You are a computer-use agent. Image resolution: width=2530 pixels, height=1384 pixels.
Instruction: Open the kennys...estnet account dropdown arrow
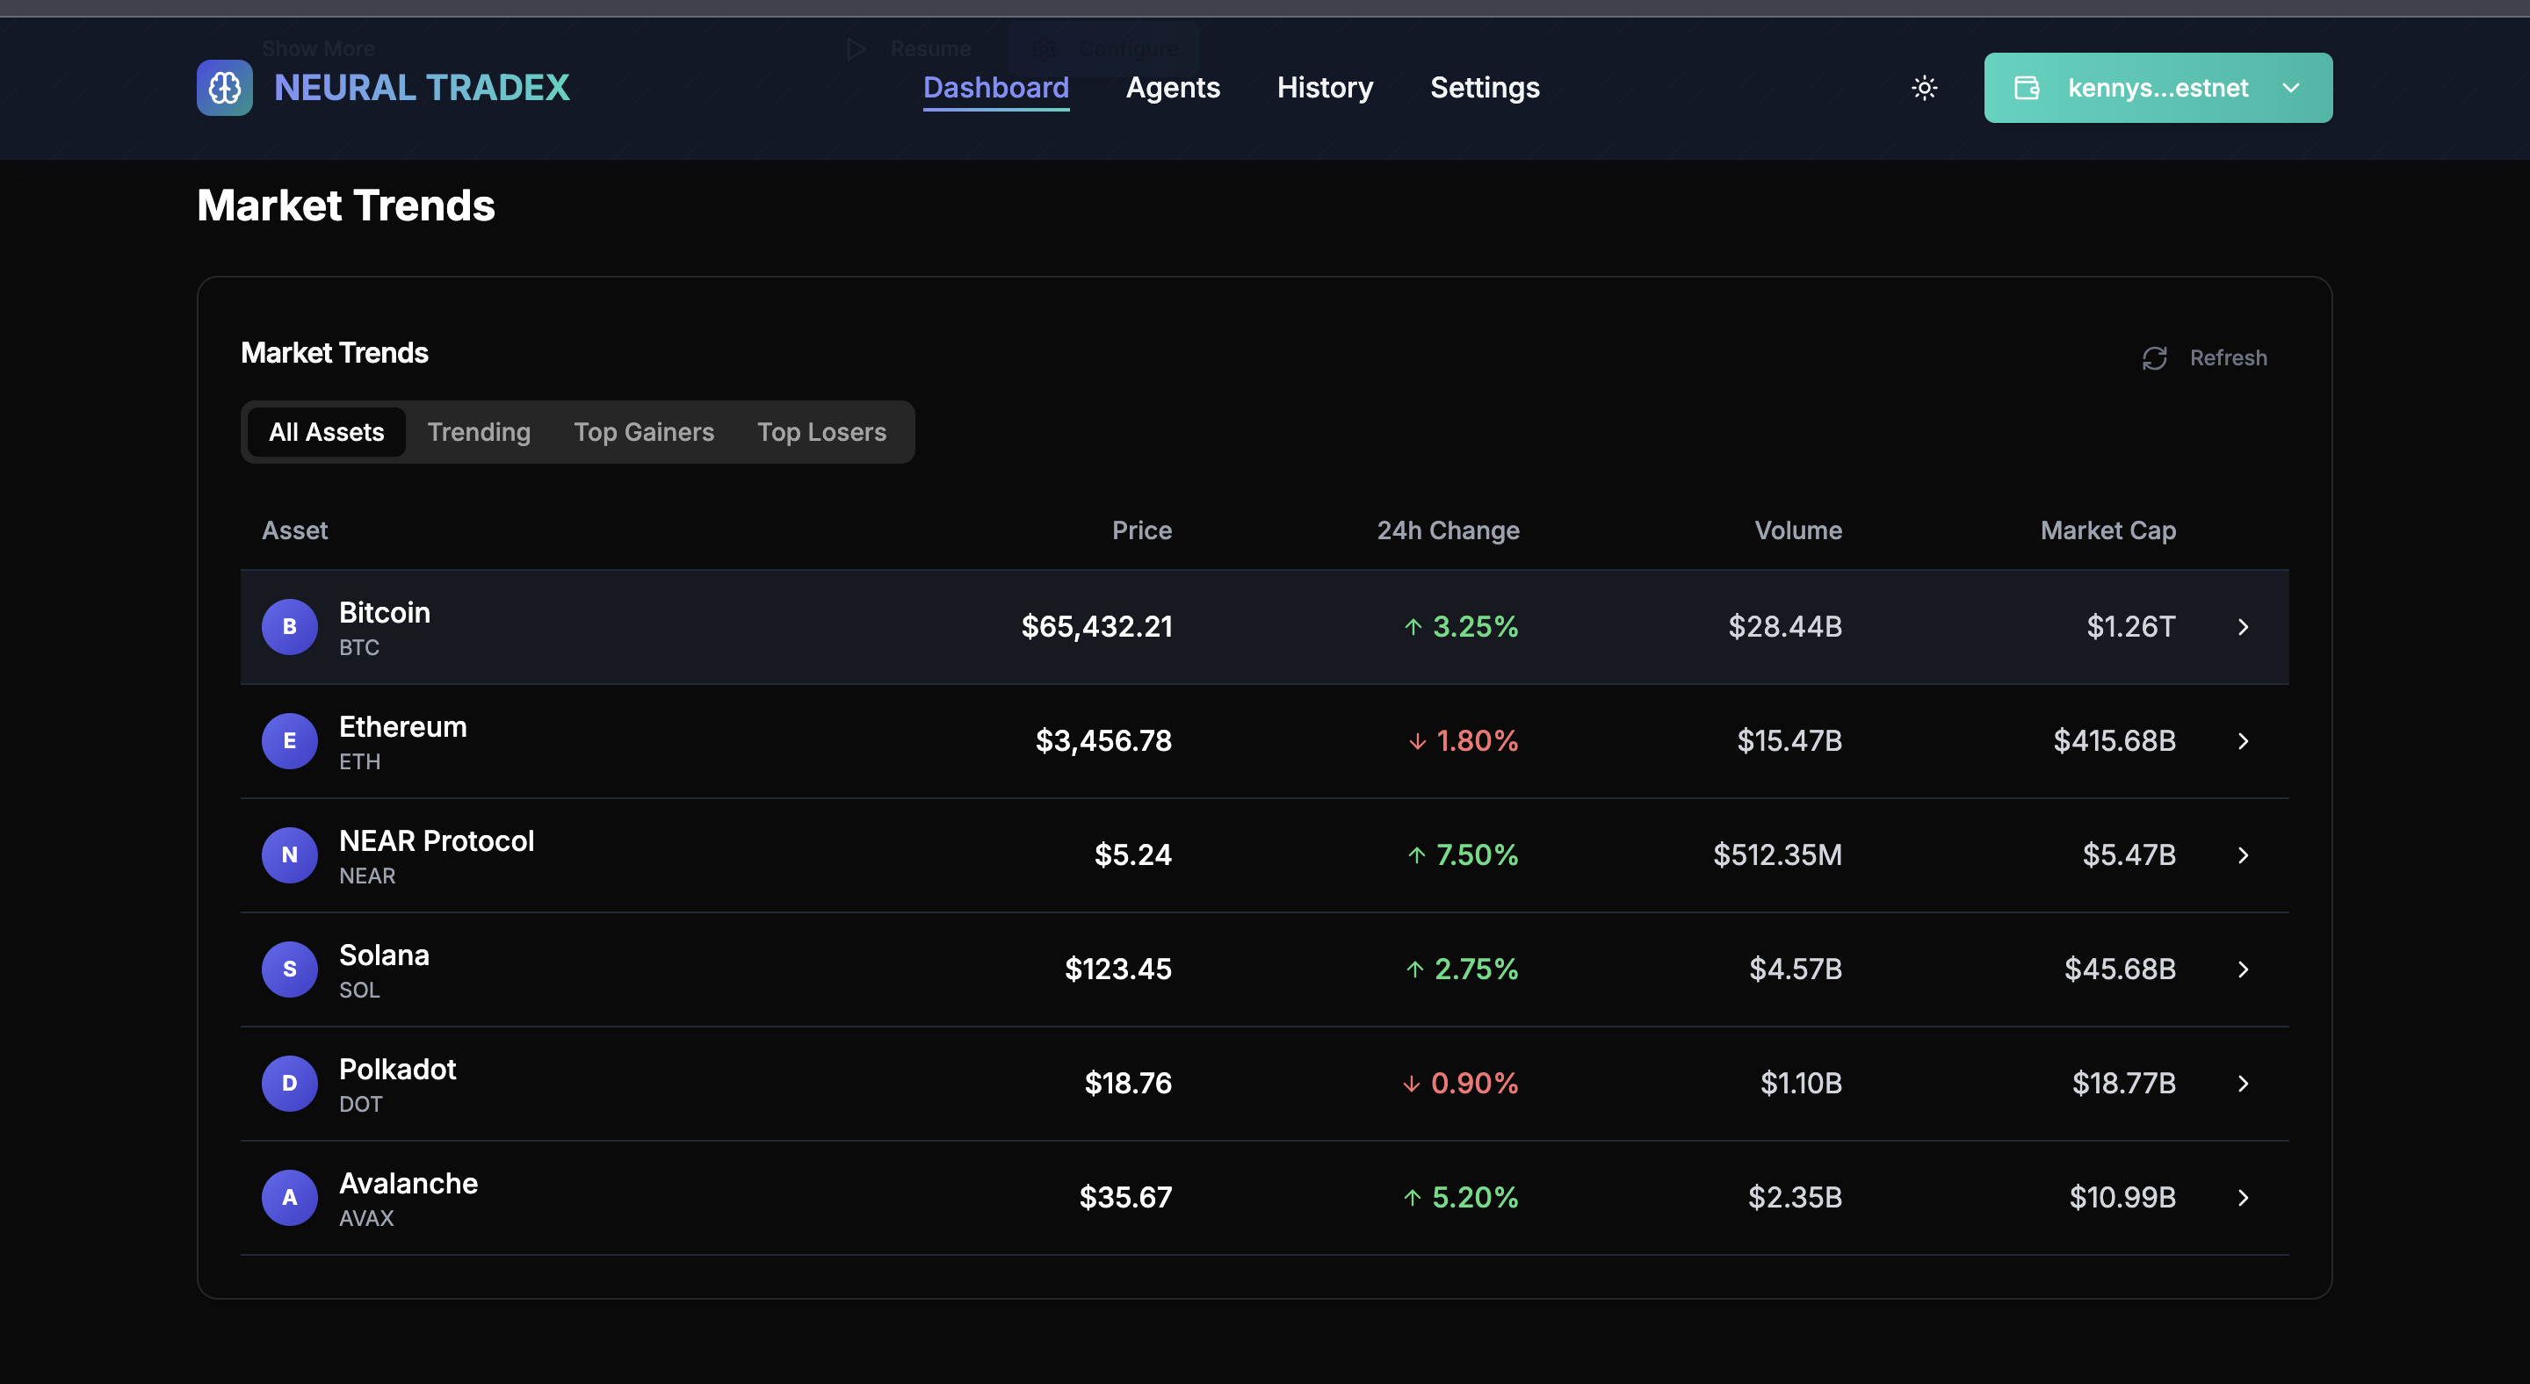click(x=2291, y=89)
